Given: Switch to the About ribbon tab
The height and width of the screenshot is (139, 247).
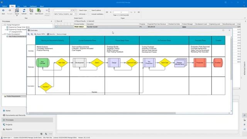Looking at the screenshot, I should (42, 6).
